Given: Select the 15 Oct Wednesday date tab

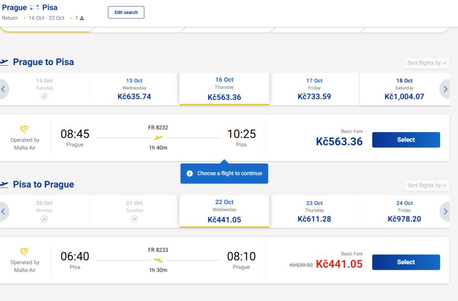Looking at the screenshot, I should (x=134, y=89).
